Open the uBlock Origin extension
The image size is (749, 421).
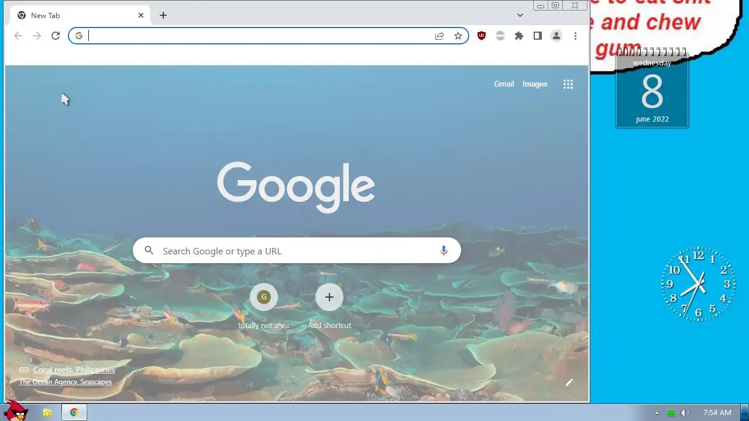pyautogui.click(x=482, y=36)
